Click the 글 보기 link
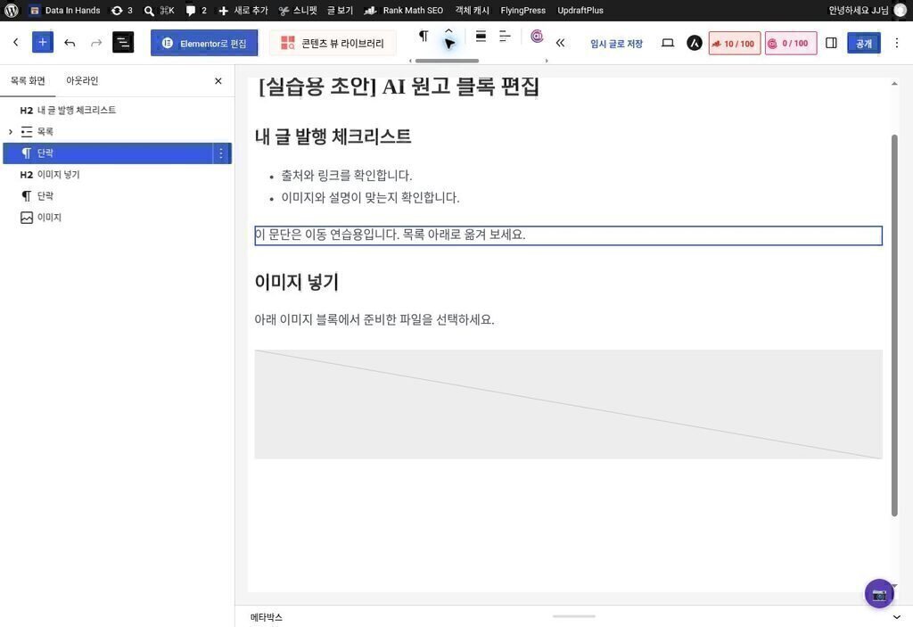The width and height of the screenshot is (913, 627). click(x=340, y=11)
